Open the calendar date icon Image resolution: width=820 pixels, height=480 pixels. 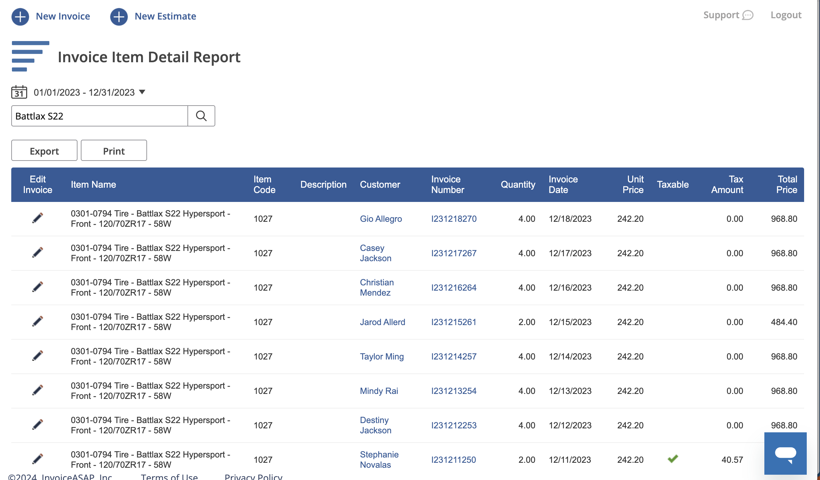tap(19, 92)
